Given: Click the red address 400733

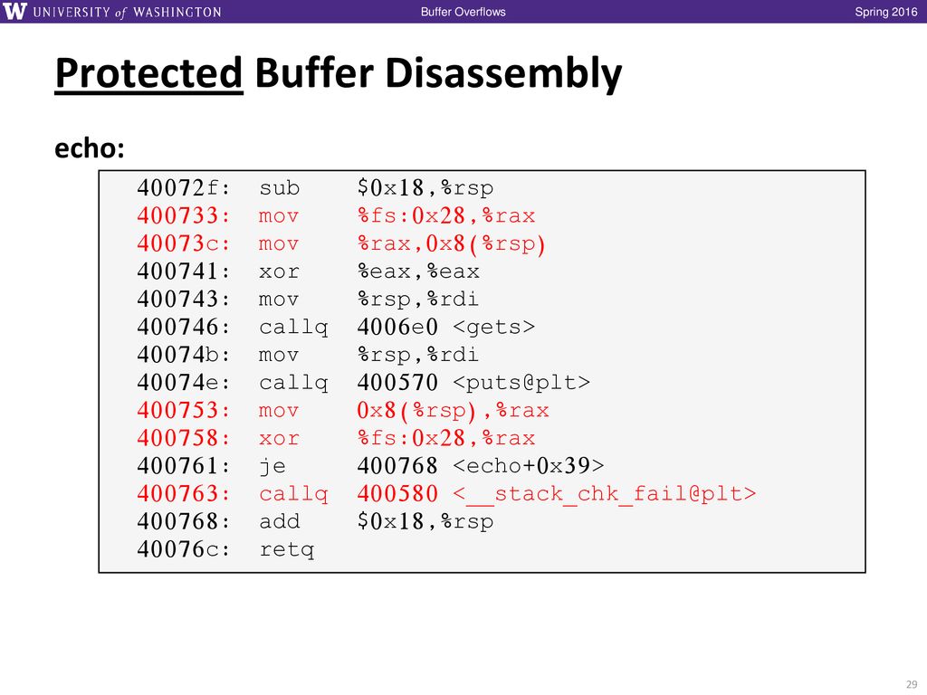Looking at the screenshot, I should pyautogui.click(x=183, y=215).
